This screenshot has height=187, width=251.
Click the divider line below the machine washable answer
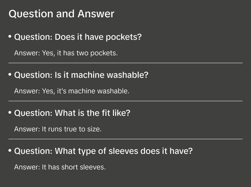(125, 101)
